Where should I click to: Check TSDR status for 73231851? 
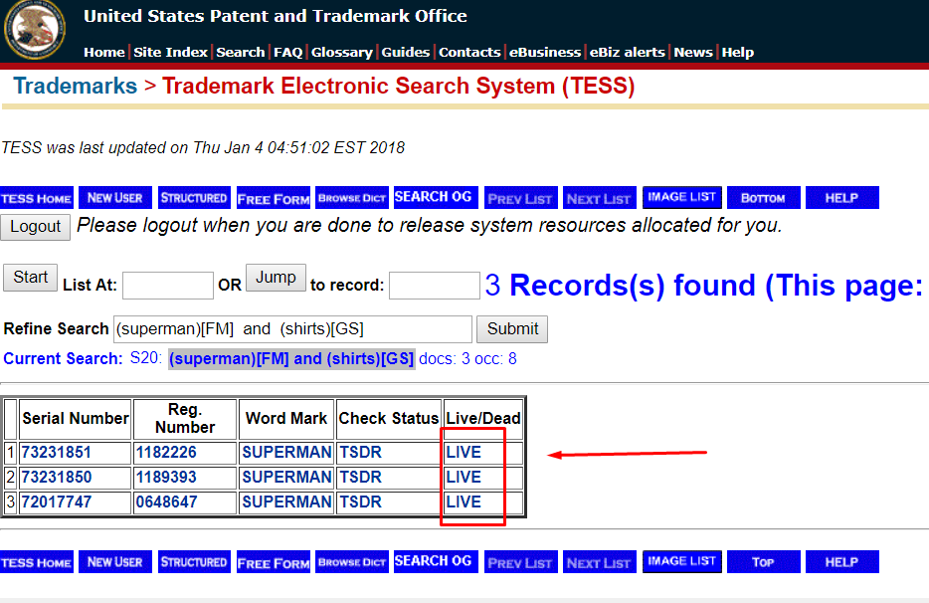(x=360, y=453)
